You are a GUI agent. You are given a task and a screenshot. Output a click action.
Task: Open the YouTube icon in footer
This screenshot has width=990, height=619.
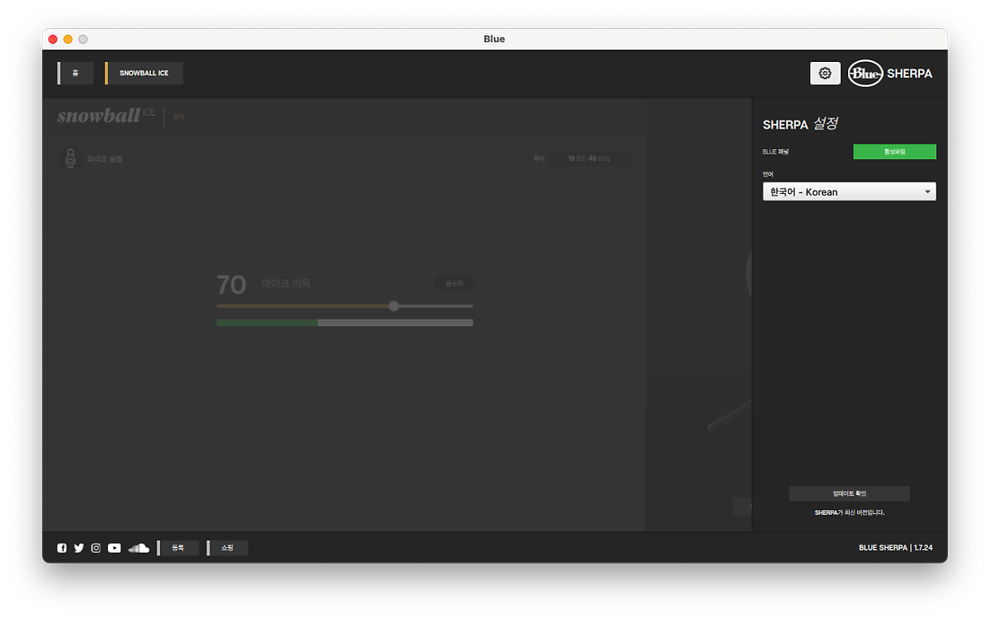[x=114, y=548]
